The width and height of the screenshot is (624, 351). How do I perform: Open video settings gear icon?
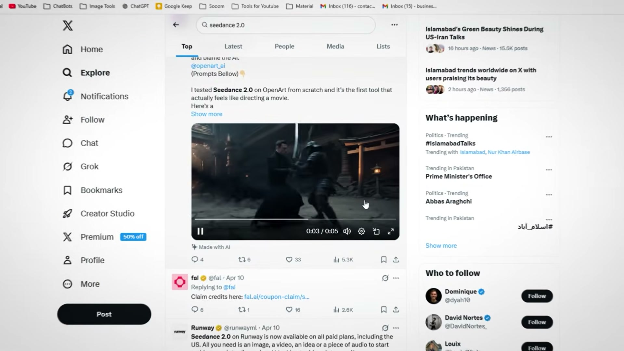[361, 231]
